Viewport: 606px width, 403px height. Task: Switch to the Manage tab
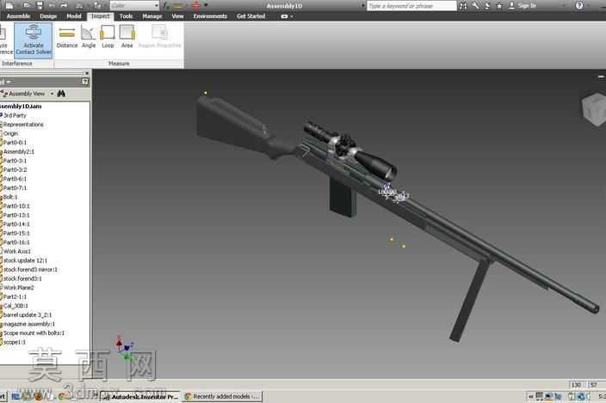(152, 16)
